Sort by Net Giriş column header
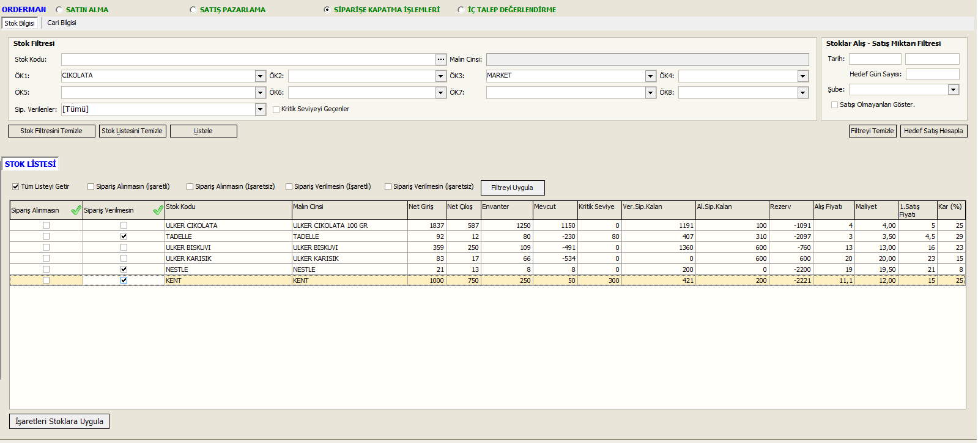Image resolution: width=978 pixels, height=443 pixels. pyautogui.click(x=426, y=210)
